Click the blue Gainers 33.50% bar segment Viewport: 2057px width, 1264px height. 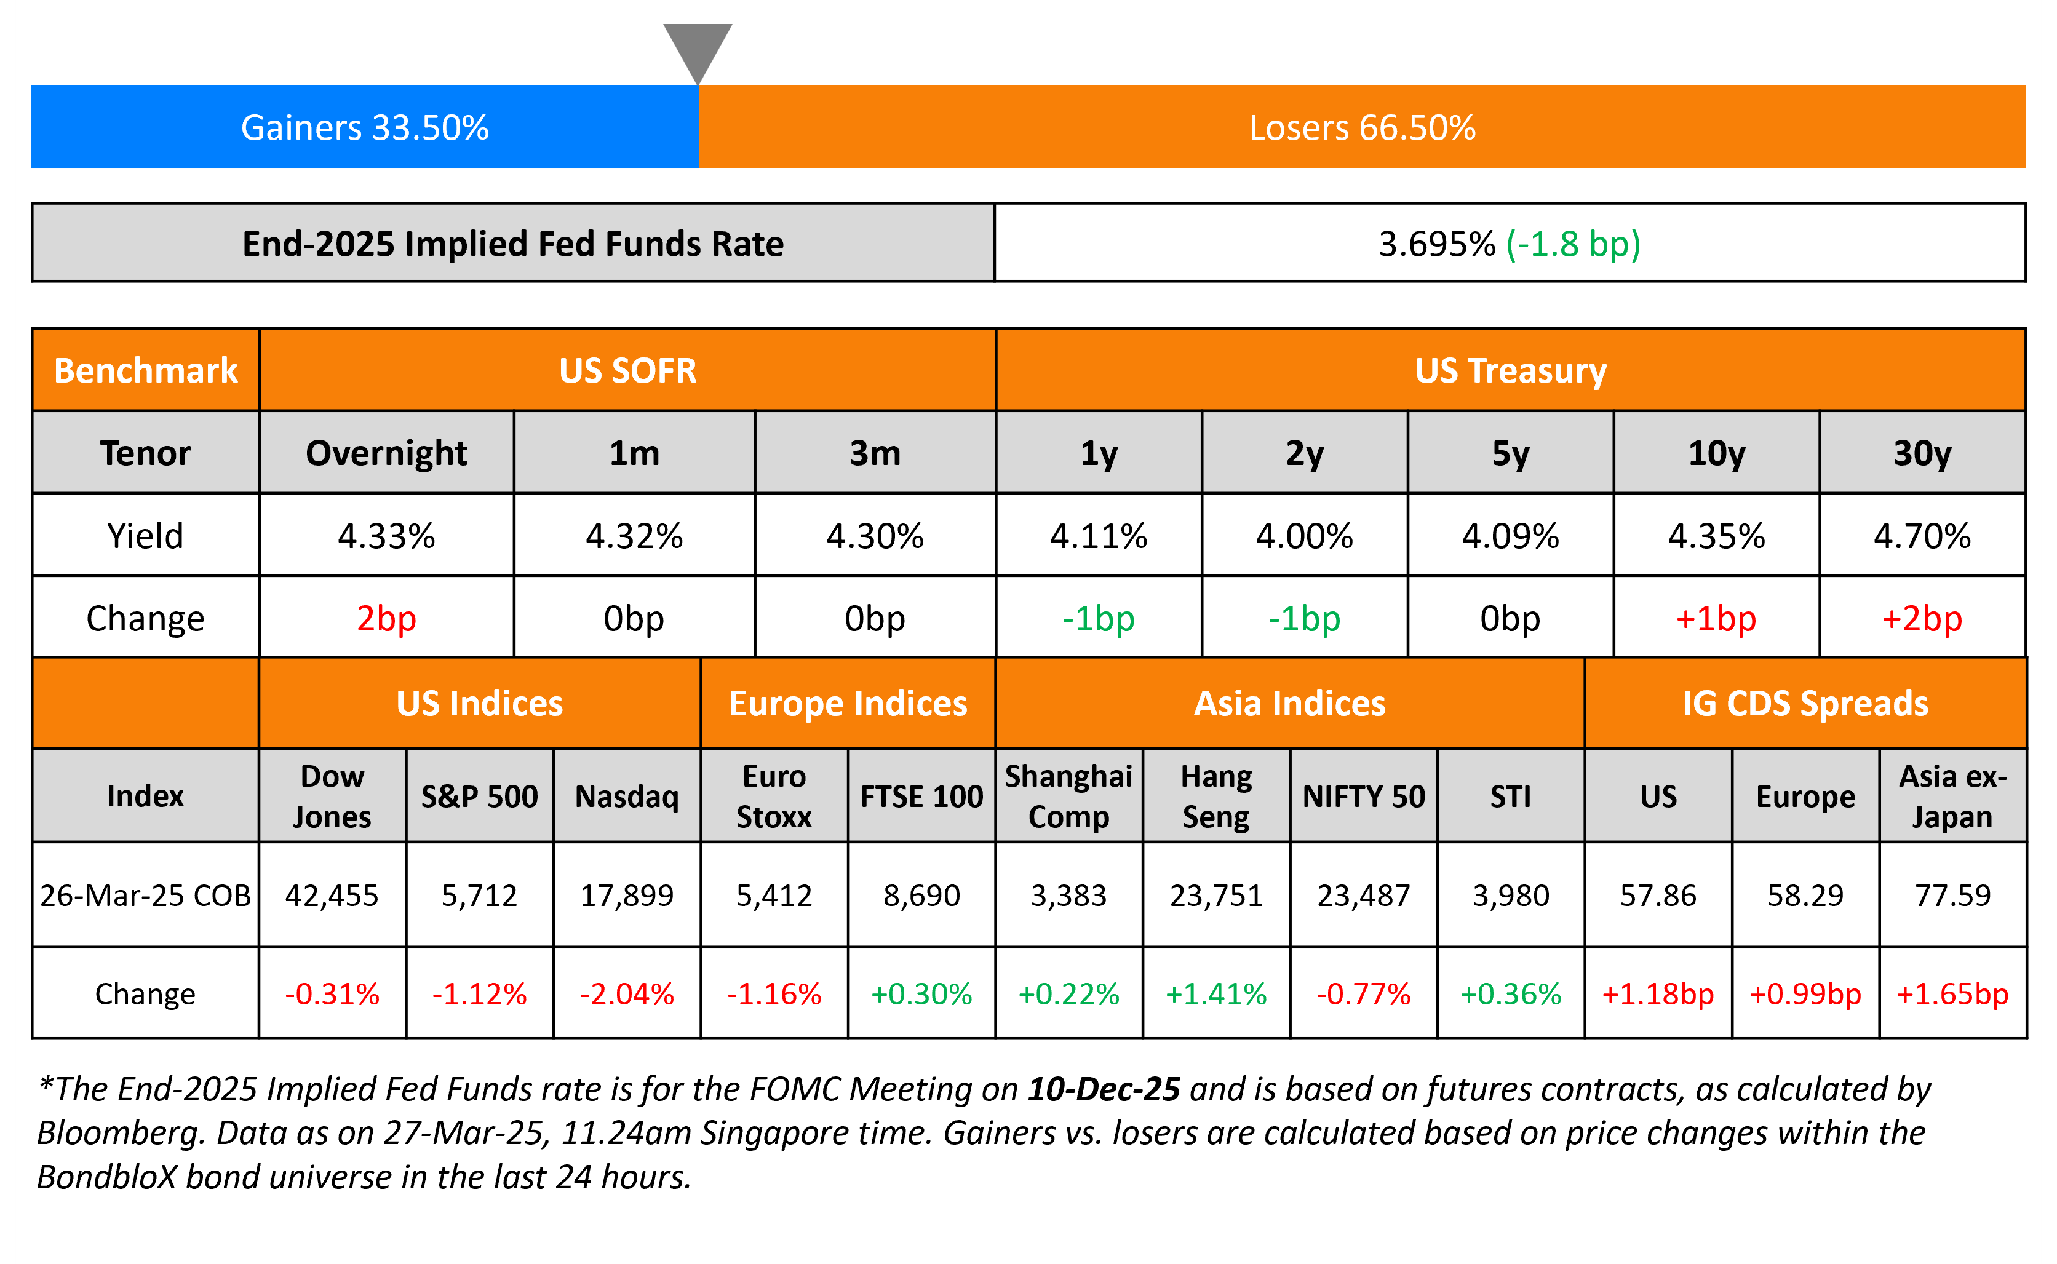click(364, 127)
